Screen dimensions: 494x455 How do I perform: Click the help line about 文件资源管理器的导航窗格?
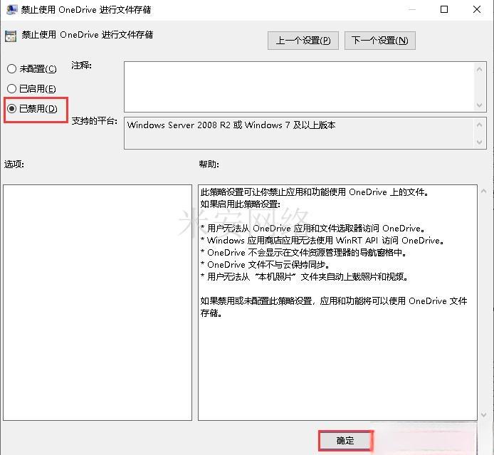tap(303, 253)
